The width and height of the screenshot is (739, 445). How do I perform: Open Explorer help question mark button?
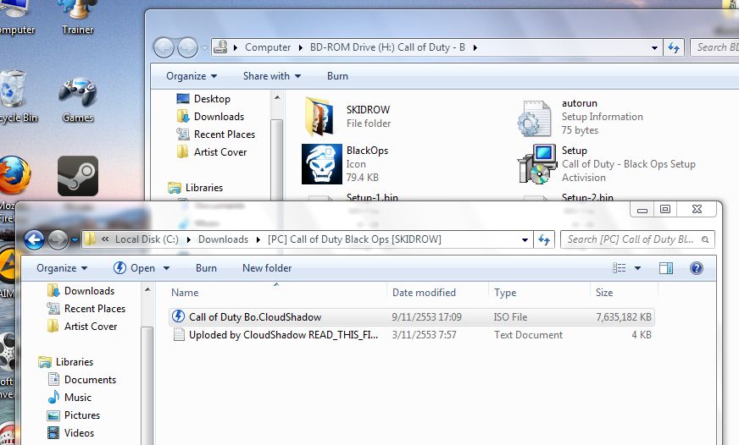point(696,268)
